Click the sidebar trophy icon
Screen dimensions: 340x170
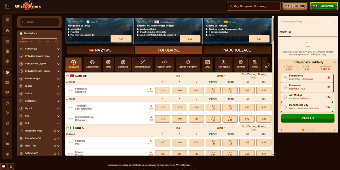[7, 133]
